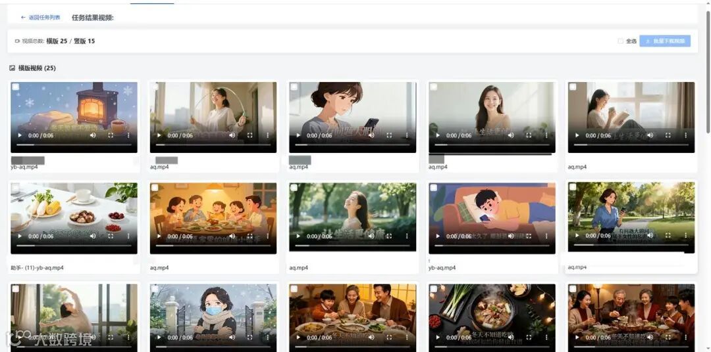
Task: Play the fireplace stove video
Action: [20, 135]
